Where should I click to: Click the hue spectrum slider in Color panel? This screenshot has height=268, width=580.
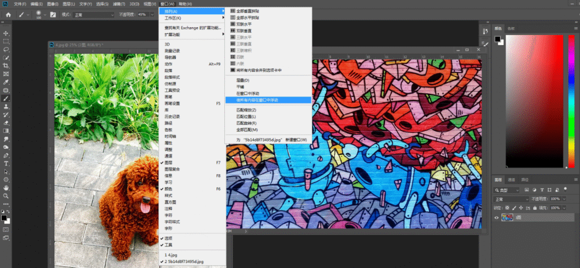coord(572,101)
